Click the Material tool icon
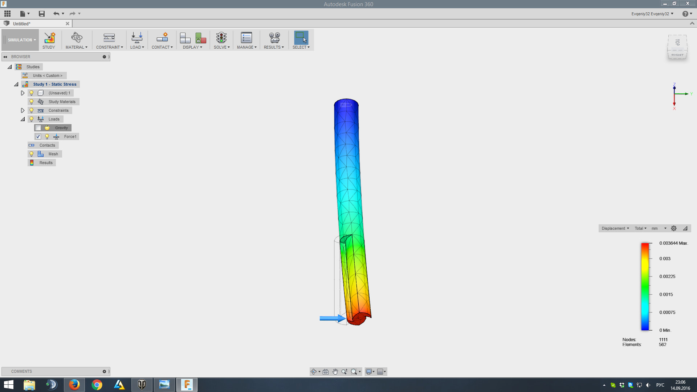697x392 pixels. click(x=77, y=38)
